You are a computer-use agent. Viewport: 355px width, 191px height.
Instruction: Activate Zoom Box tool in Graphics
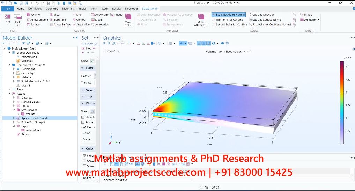pyautogui.click(x=114, y=43)
